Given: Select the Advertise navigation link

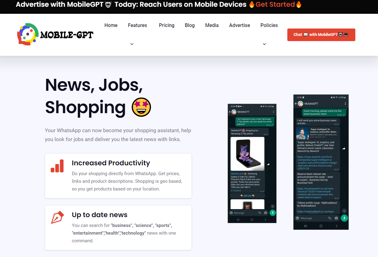Looking at the screenshot, I should point(240,25).
